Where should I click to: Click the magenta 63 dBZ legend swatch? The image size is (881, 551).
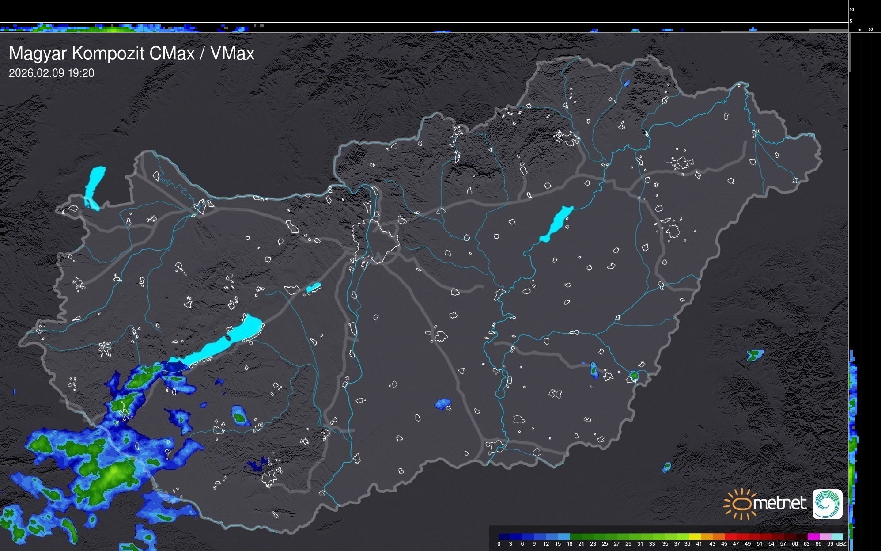coord(813,536)
